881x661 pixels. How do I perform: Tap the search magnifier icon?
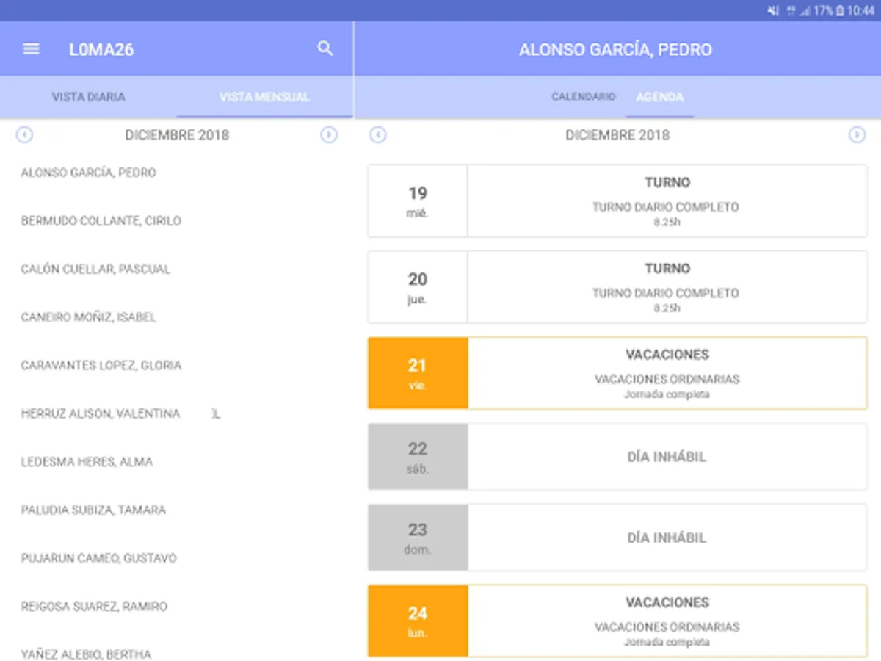[325, 48]
